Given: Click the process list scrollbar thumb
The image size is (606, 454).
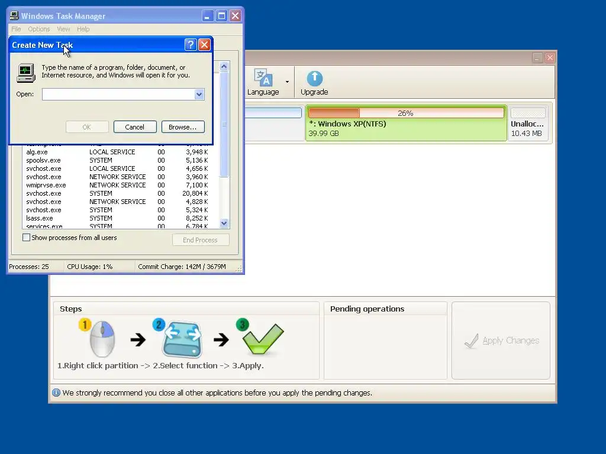Looking at the screenshot, I should pos(224,124).
